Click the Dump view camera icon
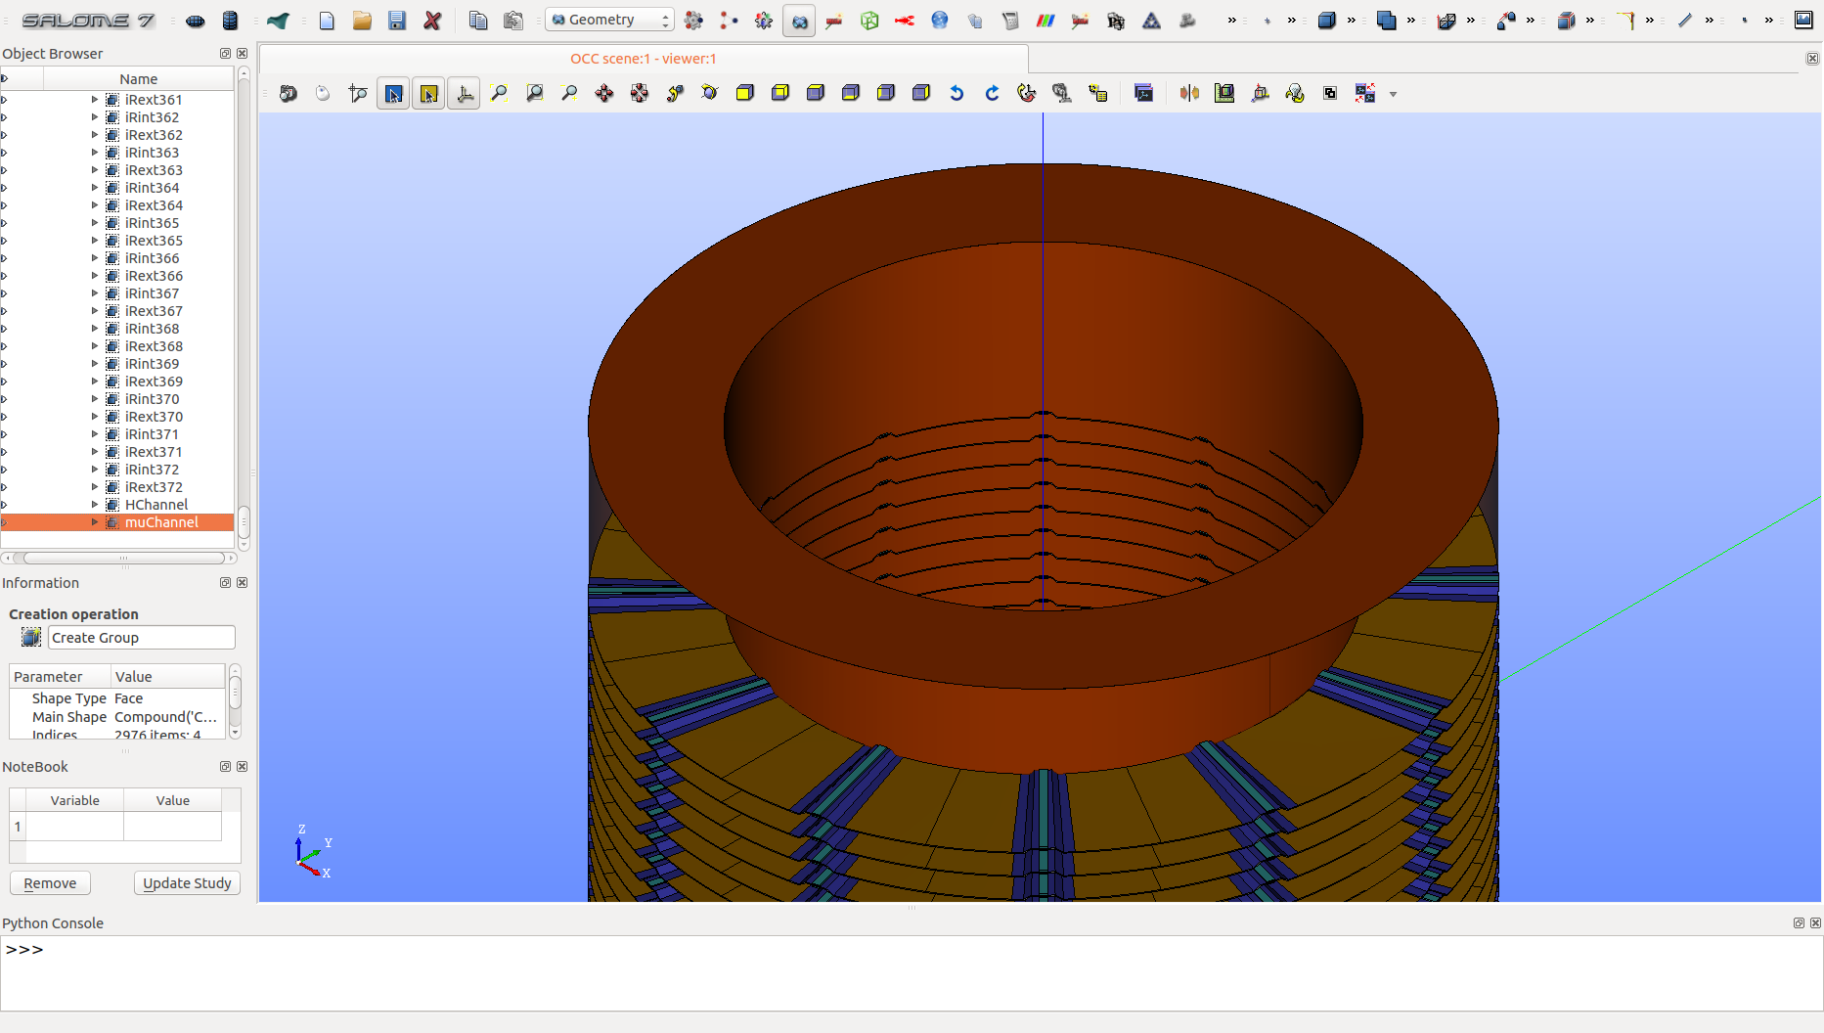The width and height of the screenshot is (1824, 1033). coord(289,93)
